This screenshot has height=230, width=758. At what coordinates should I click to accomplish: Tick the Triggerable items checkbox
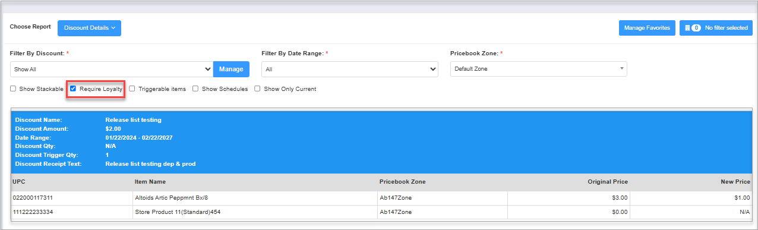click(132, 89)
